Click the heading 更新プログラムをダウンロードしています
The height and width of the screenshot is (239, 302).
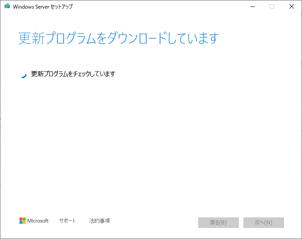click(118, 38)
